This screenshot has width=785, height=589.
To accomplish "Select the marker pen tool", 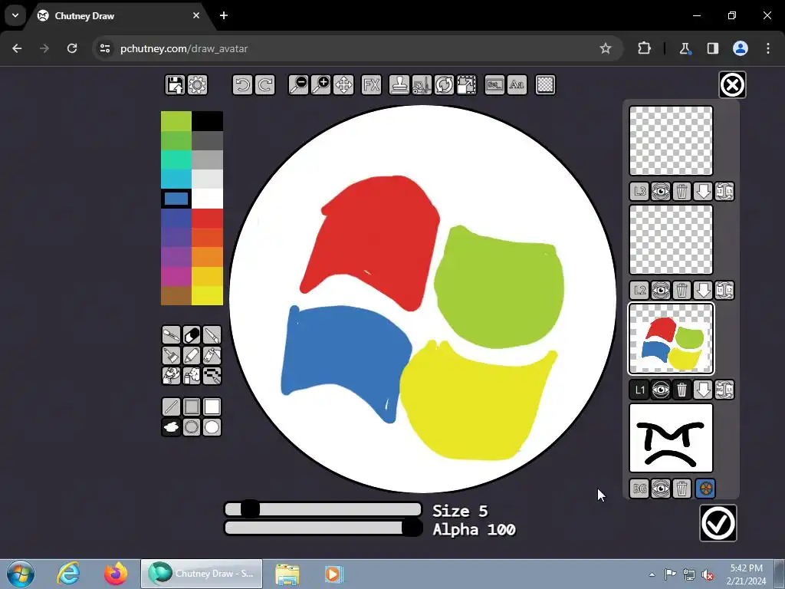I will point(192,355).
